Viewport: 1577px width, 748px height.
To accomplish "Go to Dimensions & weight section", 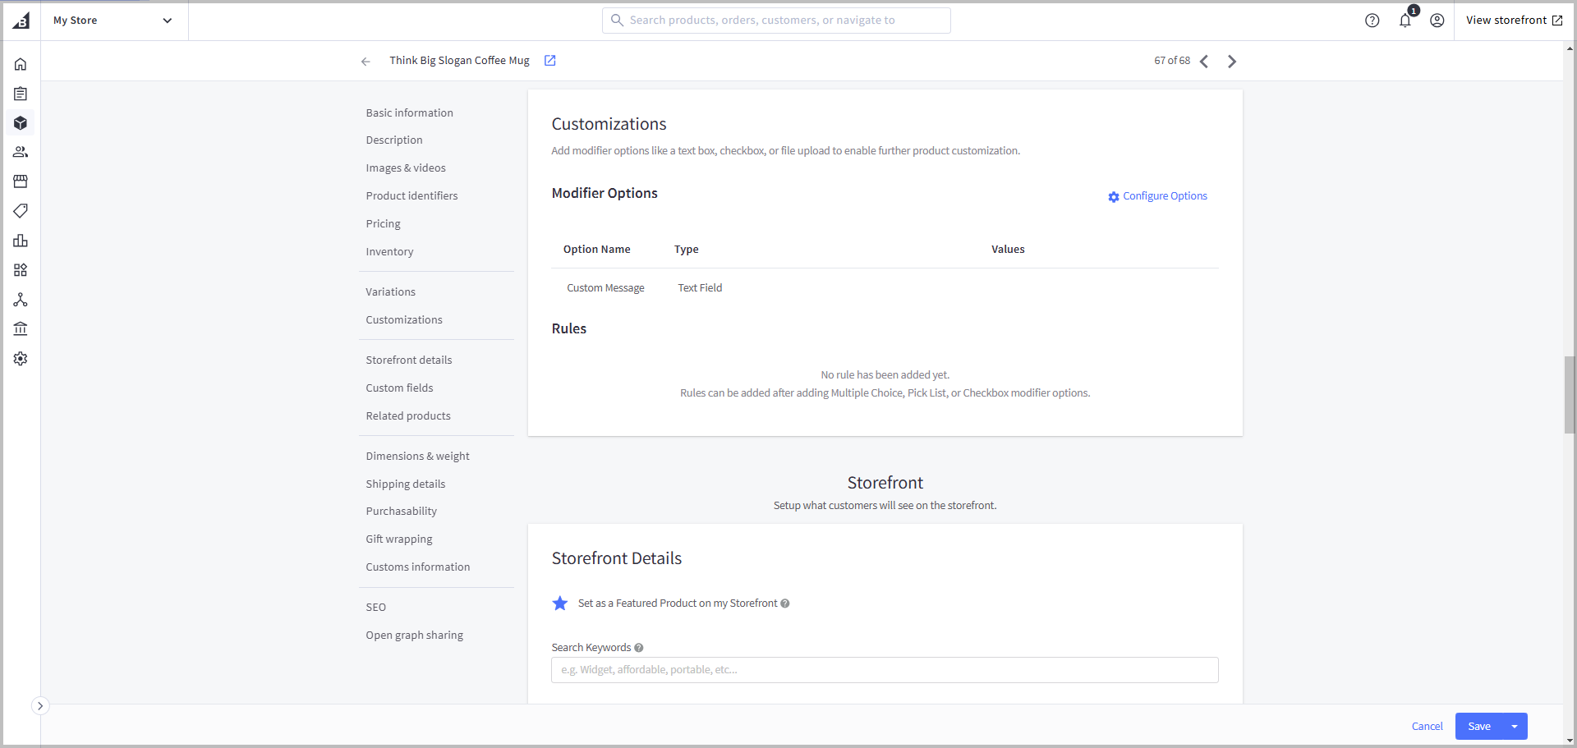I will click(x=417, y=457).
